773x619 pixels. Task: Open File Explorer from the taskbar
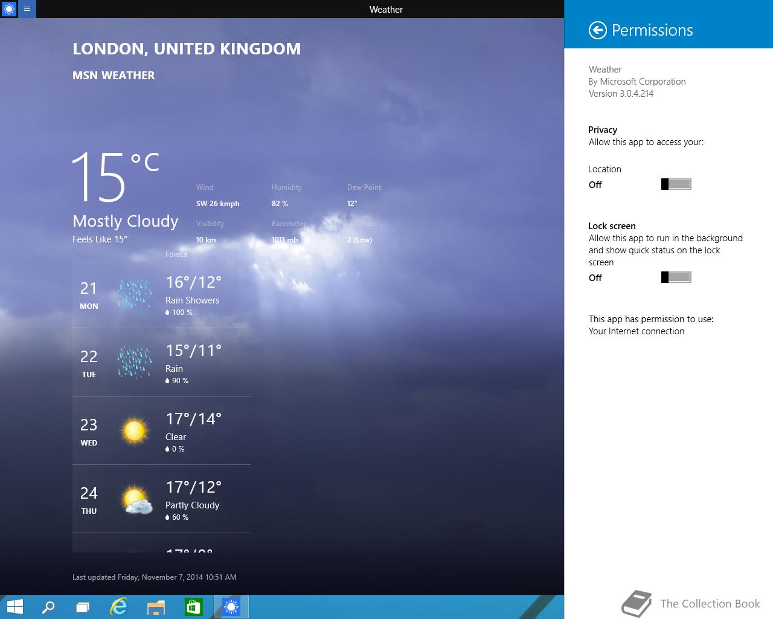click(x=156, y=606)
